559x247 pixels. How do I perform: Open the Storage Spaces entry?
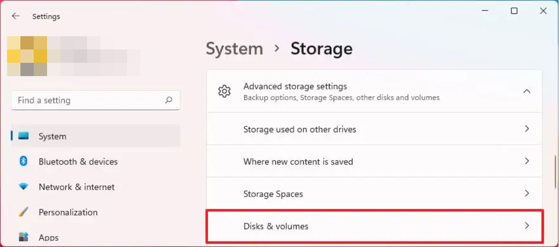[x=273, y=194]
